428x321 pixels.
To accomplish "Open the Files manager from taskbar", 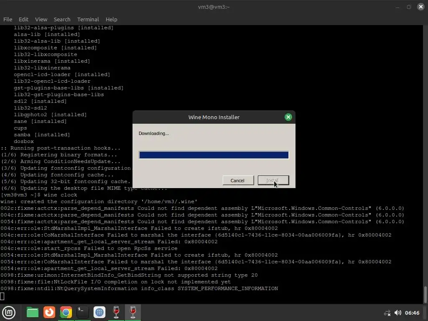I will coord(33,312).
